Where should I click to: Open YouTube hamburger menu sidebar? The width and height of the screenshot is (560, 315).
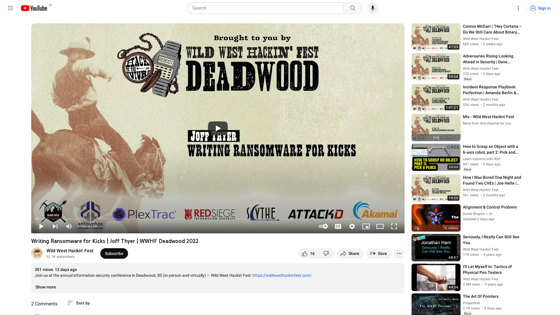[10, 8]
